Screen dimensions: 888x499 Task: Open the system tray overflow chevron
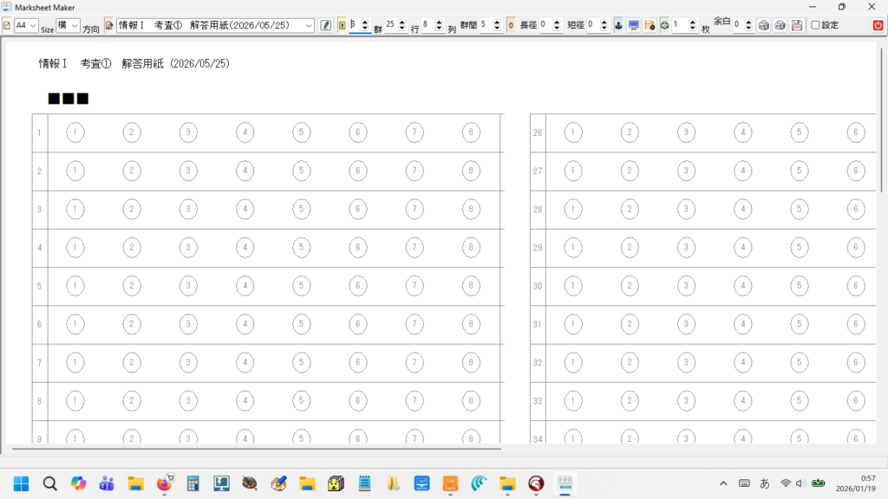coord(724,483)
